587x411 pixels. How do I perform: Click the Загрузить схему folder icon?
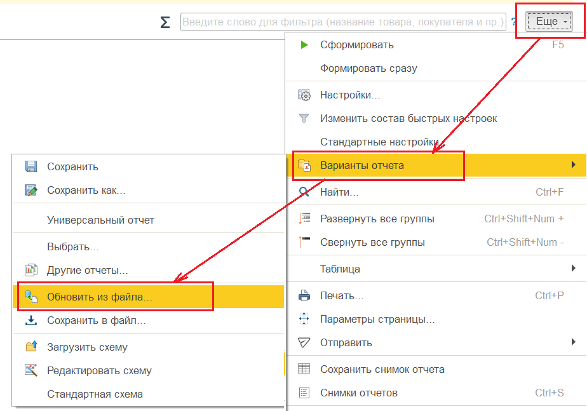click(x=30, y=347)
